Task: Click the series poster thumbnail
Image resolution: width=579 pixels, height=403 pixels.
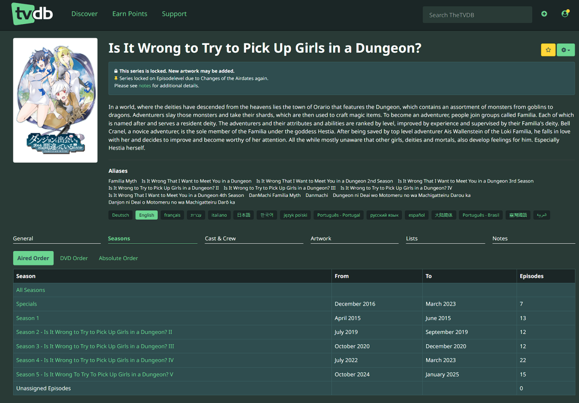Action: (x=55, y=100)
